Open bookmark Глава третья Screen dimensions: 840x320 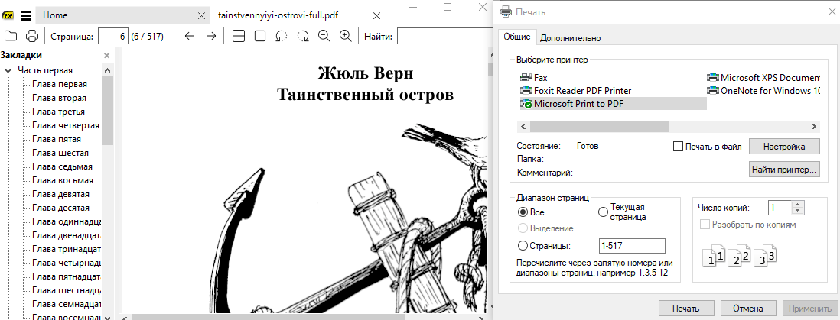(x=58, y=112)
